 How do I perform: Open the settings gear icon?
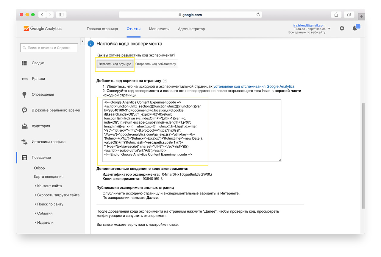coord(342,28)
